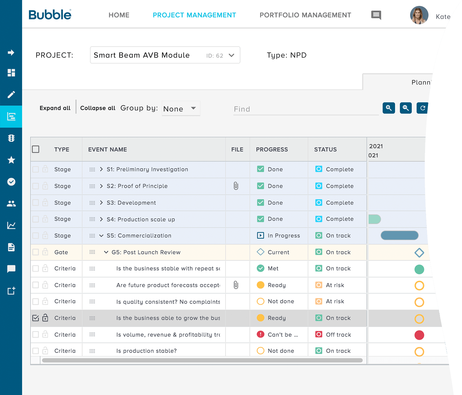
Task: Open the team members view
Action: pos(11,203)
